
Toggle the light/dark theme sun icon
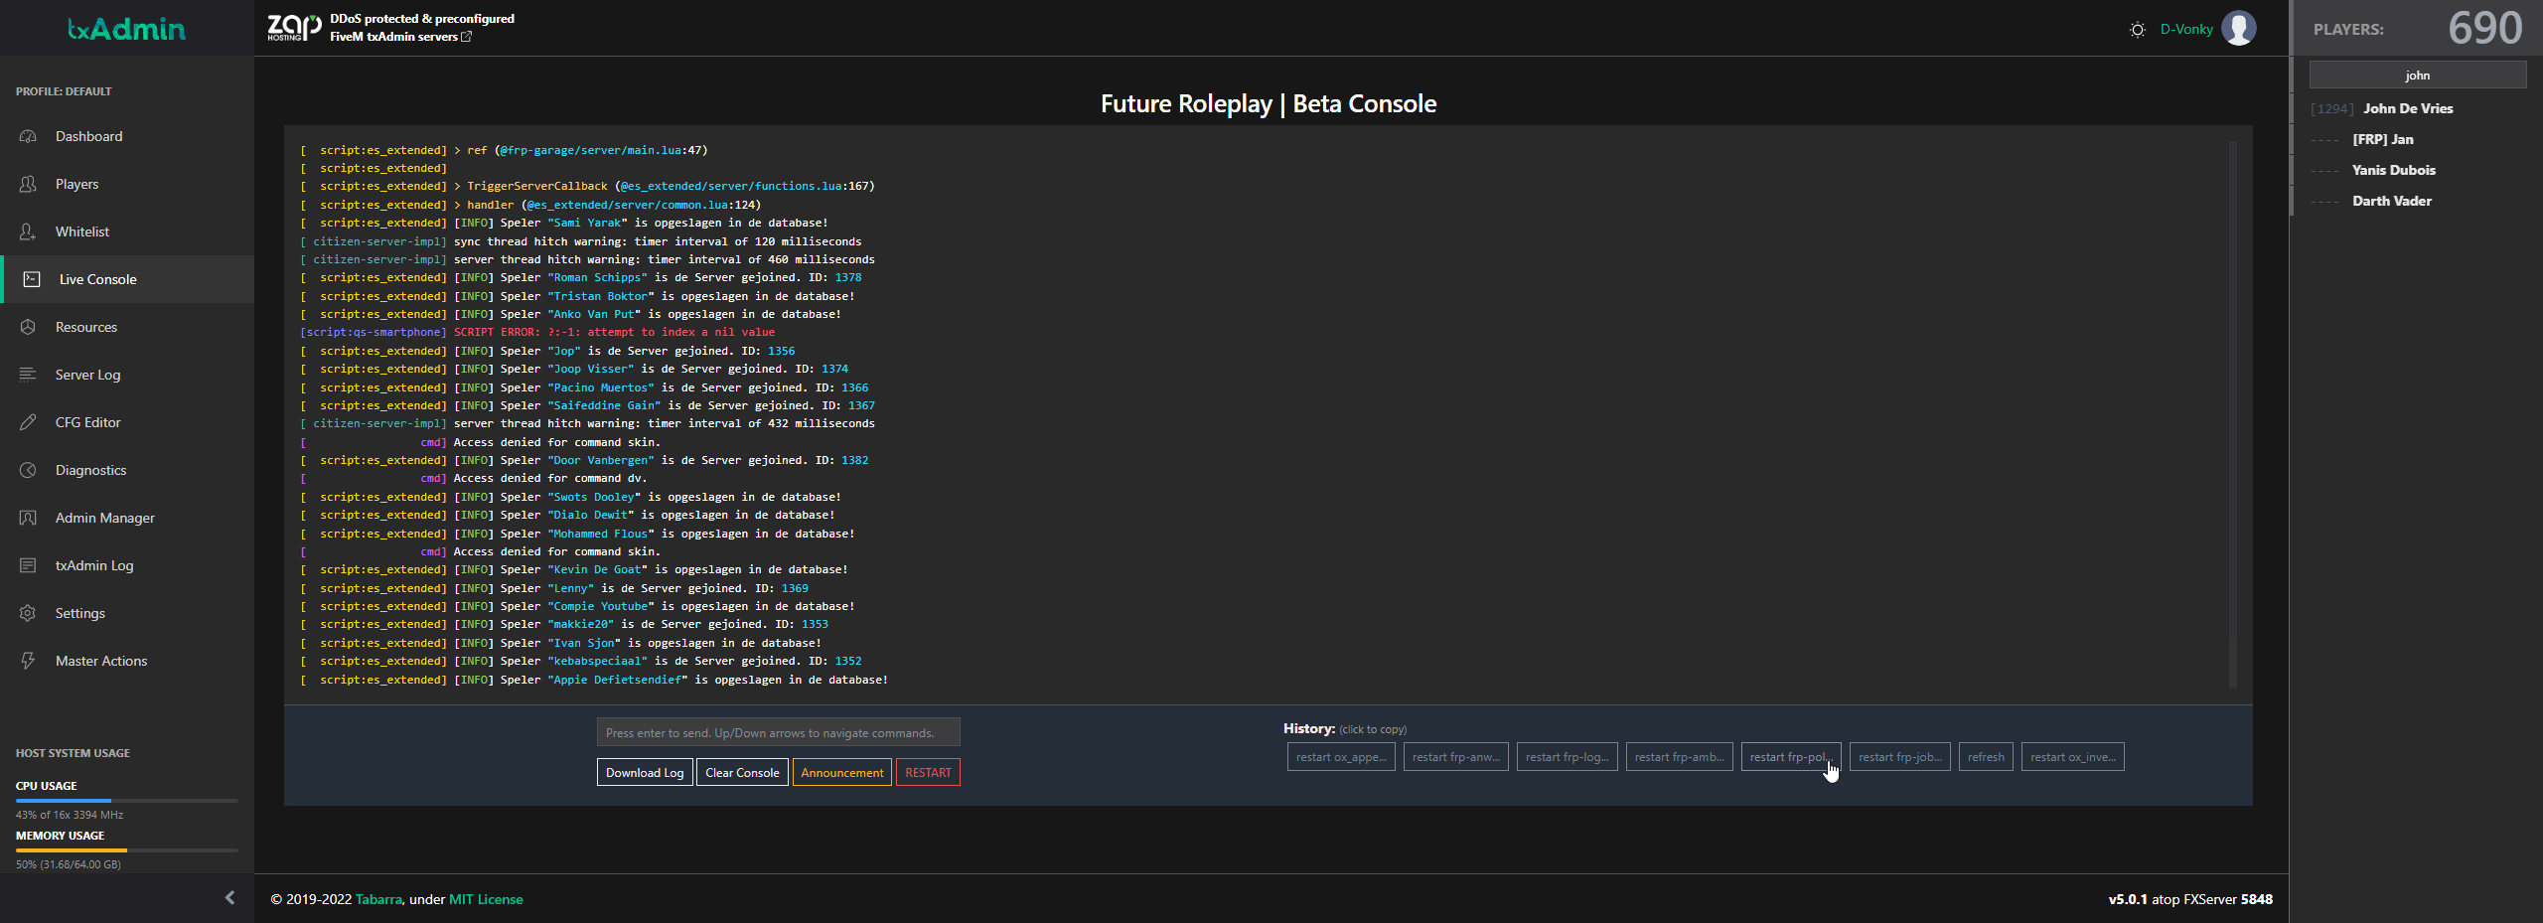2138,30
